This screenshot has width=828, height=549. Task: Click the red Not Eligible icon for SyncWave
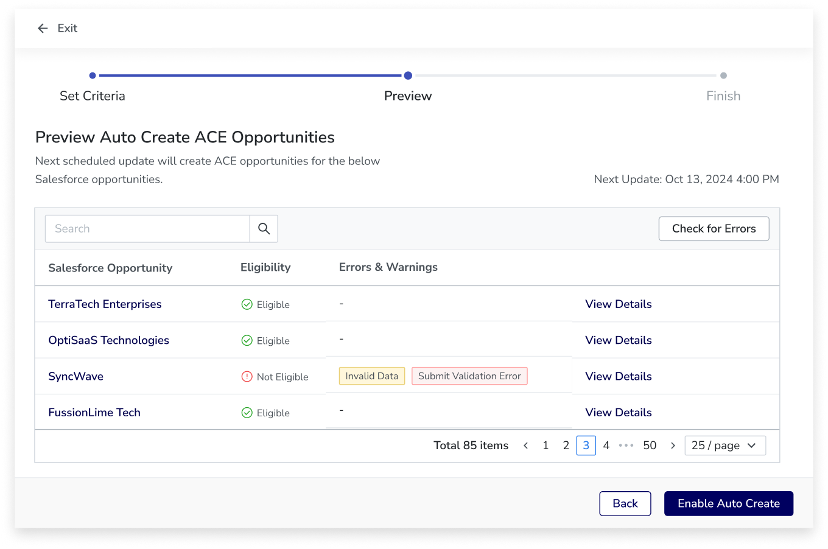[247, 376]
